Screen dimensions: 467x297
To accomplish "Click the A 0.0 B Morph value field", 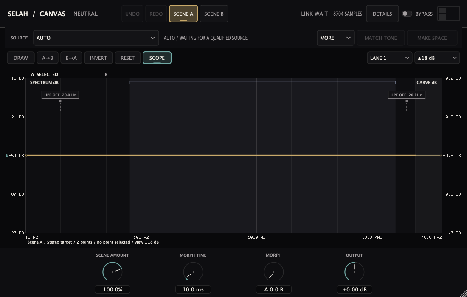I will pos(274,289).
